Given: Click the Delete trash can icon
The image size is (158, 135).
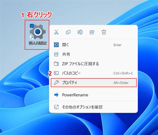Looking at the screenshot, I should (104, 32).
